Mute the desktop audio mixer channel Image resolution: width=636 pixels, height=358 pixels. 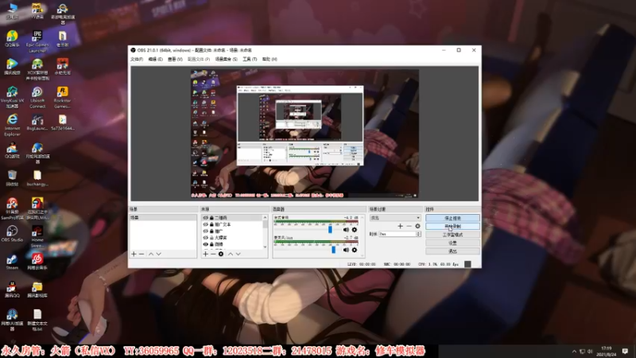[346, 230]
